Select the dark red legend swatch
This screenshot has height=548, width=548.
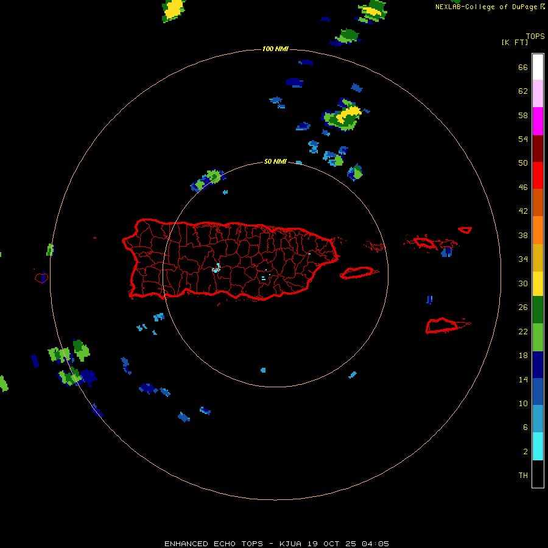click(x=538, y=148)
